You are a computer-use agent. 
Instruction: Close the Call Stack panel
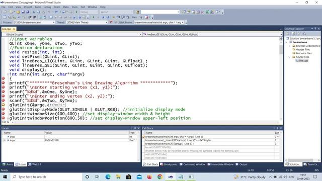coord(281,128)
